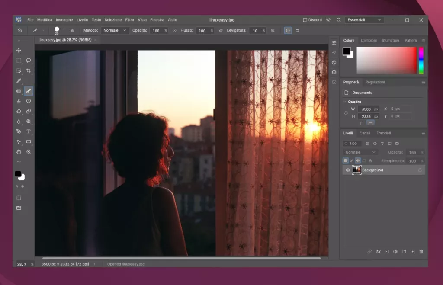Open layer blend mode Normale dropdown

click(360, 152)
